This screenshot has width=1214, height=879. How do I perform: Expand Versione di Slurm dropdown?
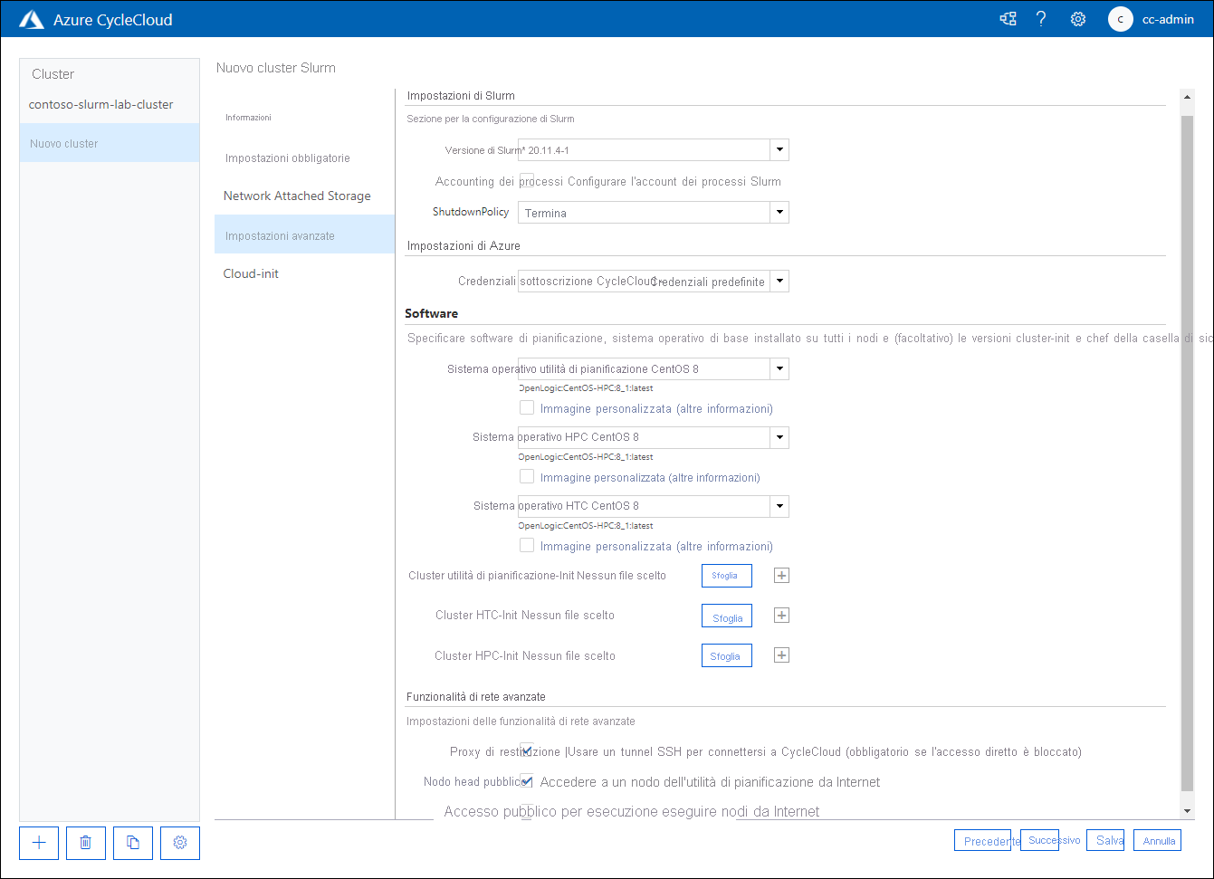click(x=779, y=149)
